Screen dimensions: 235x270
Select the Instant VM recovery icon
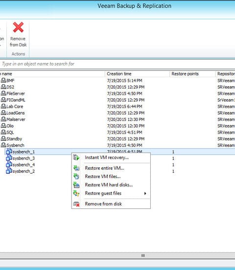[x=76, y=157]
